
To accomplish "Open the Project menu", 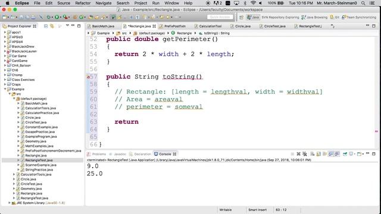I will (x=140, y=3).
